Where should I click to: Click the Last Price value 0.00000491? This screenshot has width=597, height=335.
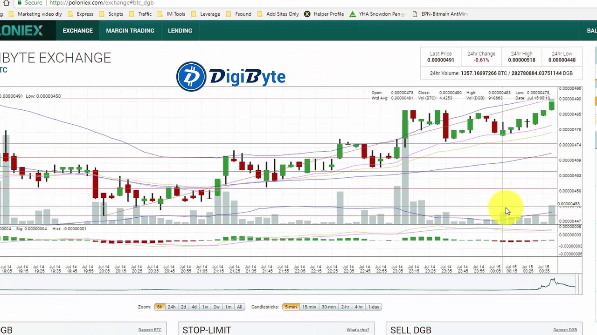[x=441, y=60]
